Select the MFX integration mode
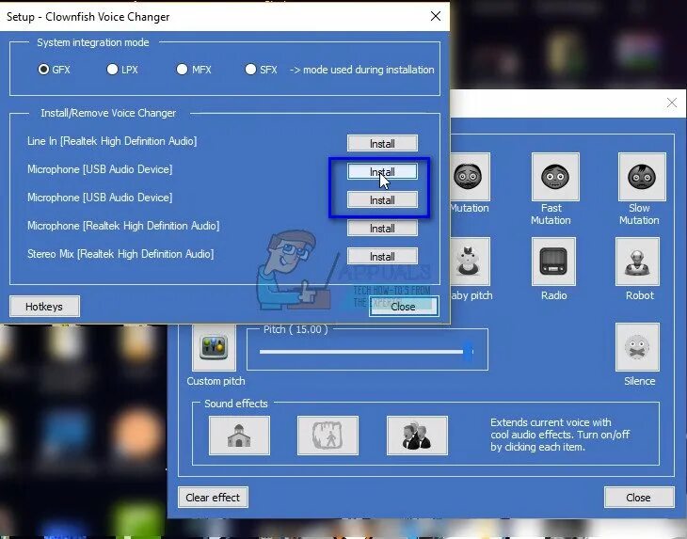This screenshot has width=687, height=539. coord(182,70)
